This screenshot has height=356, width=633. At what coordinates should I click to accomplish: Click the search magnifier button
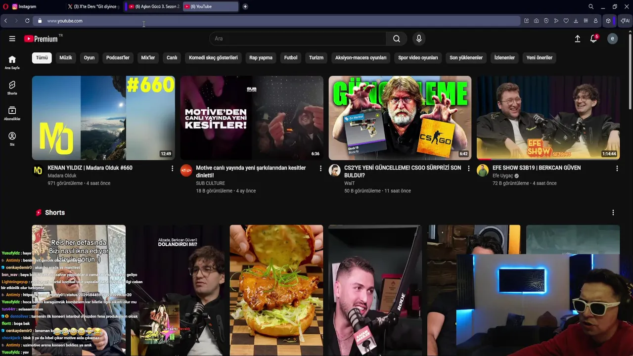(397, 39)
